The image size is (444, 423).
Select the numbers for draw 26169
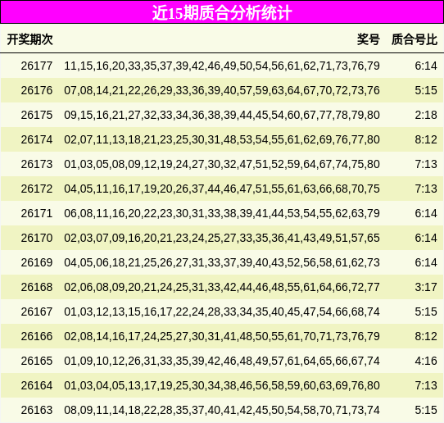222,262
